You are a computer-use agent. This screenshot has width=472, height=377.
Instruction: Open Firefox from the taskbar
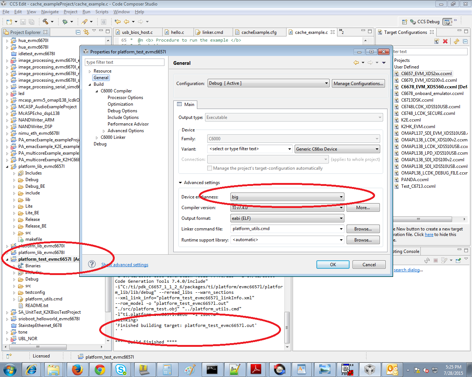[77, 369]
